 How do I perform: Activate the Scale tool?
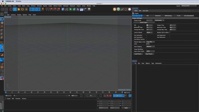pyautogui.click(x=19, y=9)
